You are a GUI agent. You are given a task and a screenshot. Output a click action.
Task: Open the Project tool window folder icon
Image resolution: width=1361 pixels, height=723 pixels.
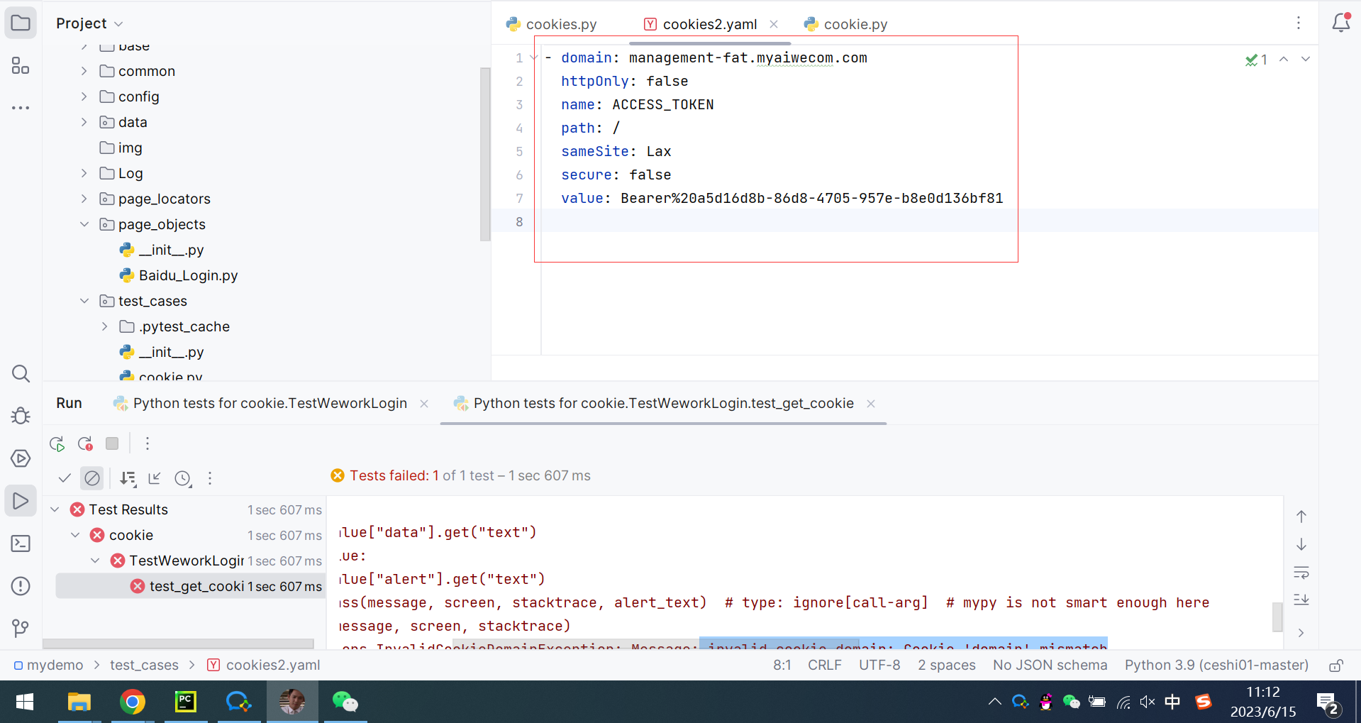point(21,23)
